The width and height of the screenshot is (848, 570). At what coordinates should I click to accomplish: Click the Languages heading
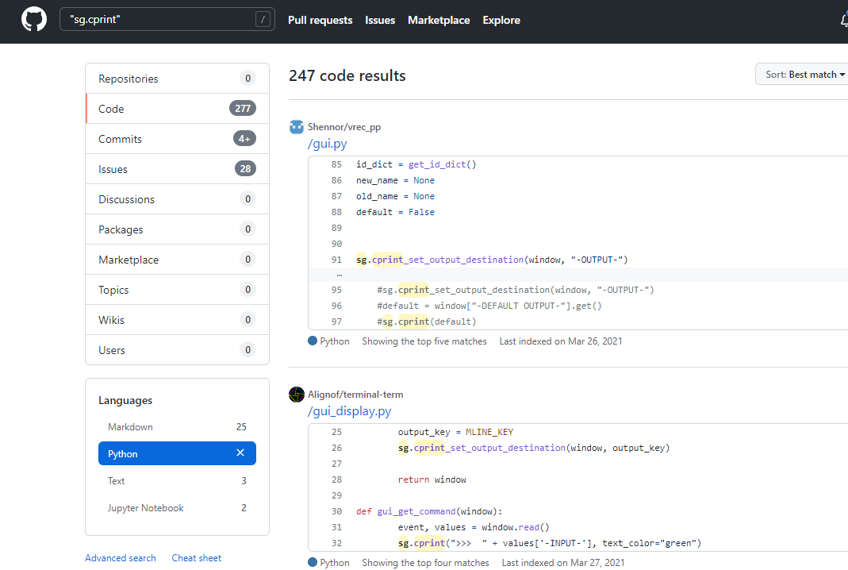(x=125, y=401)
